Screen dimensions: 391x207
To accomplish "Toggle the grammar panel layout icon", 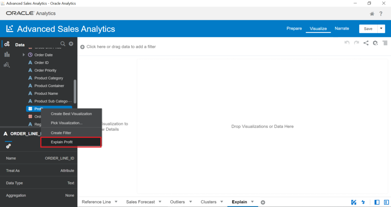I will pyautogui.click(x=386, y=202).
